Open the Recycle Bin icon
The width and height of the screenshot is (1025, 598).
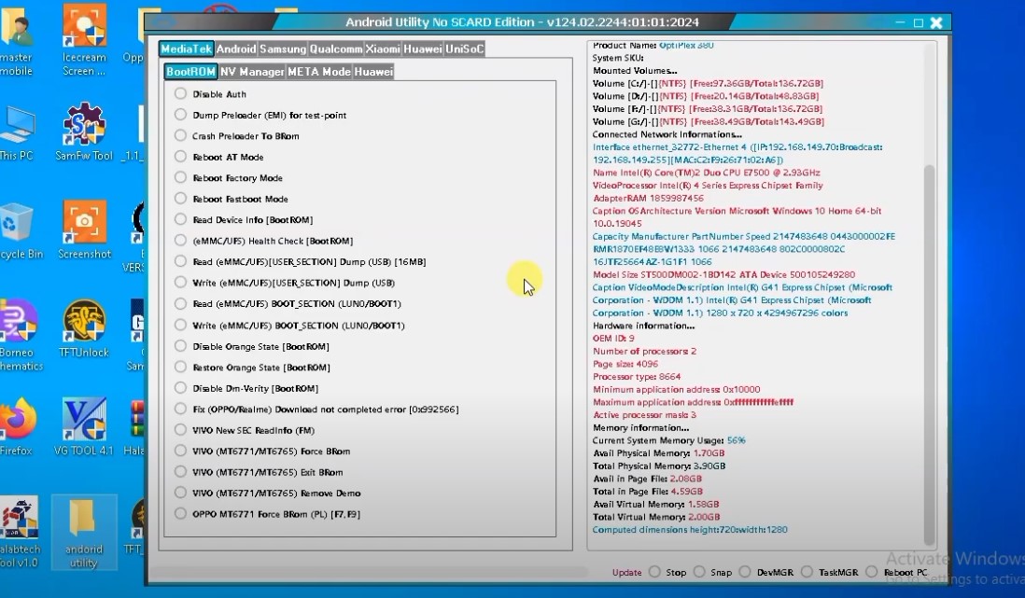19,230
